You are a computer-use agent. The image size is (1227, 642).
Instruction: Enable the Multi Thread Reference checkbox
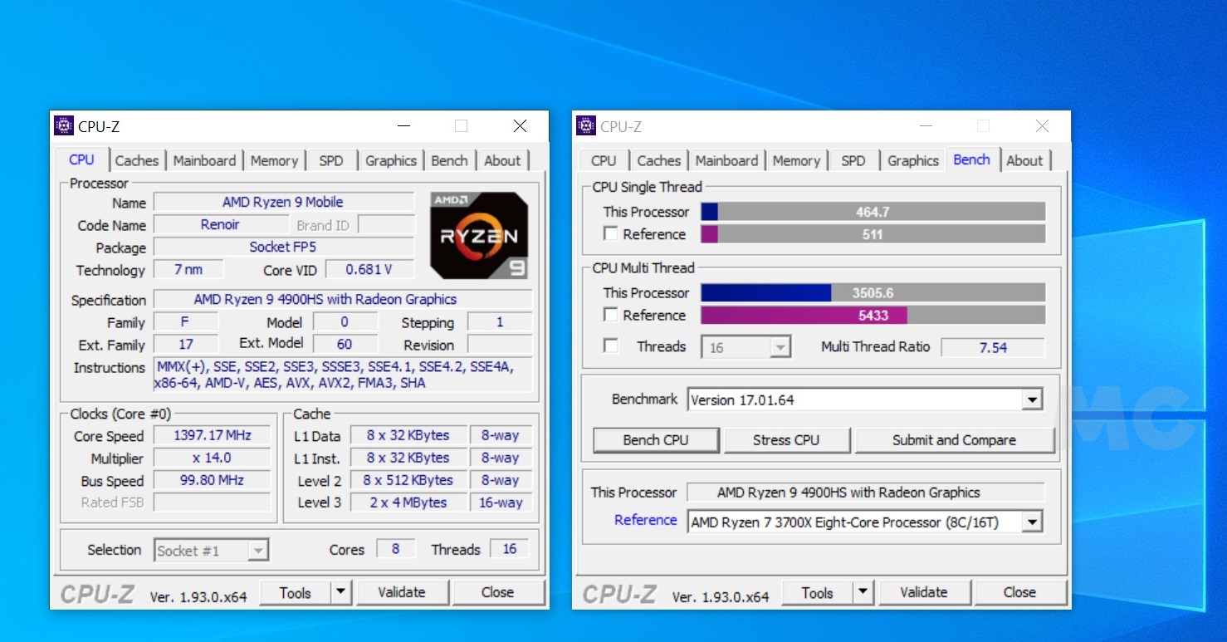(x=611, y=315)
